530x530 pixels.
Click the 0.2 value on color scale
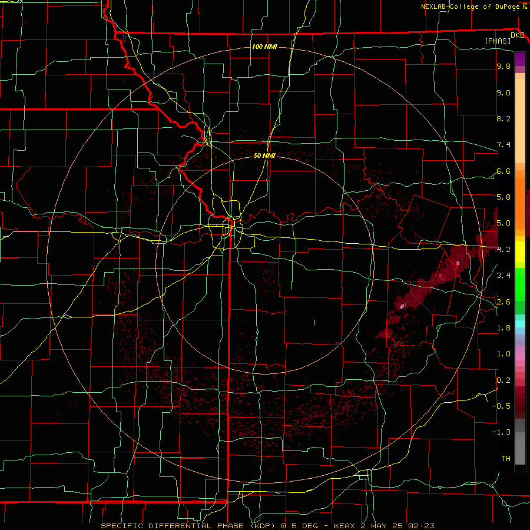point(503,380)
